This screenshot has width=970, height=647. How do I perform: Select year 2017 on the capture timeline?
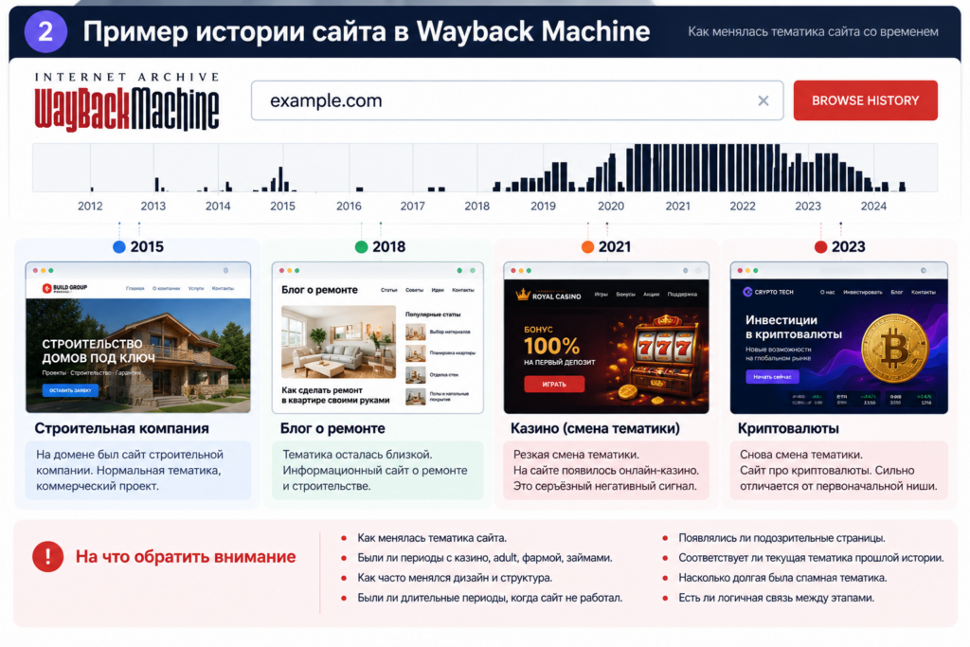tap(413, 206)
